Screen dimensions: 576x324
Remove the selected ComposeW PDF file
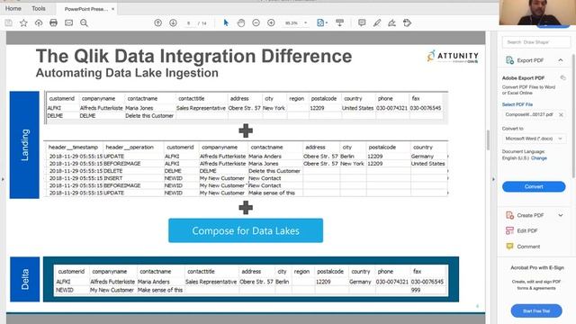(x=561, y=114)
